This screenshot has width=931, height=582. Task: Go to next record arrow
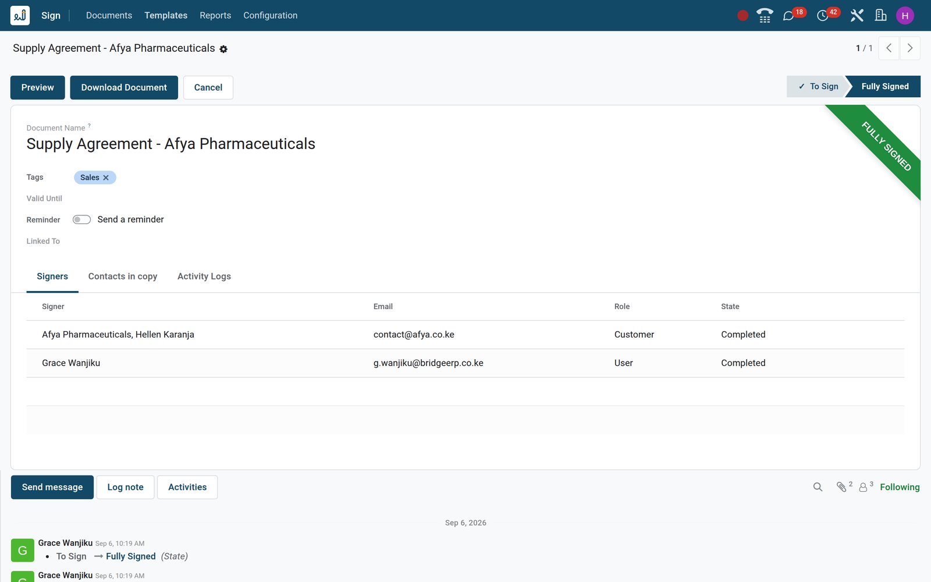point(910,48)
